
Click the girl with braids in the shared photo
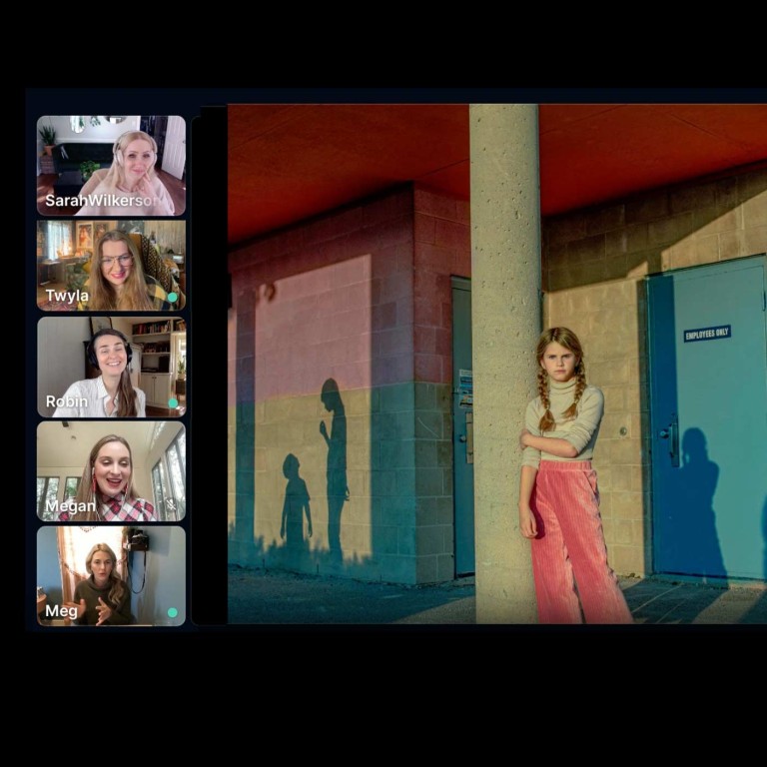[567, 474]
